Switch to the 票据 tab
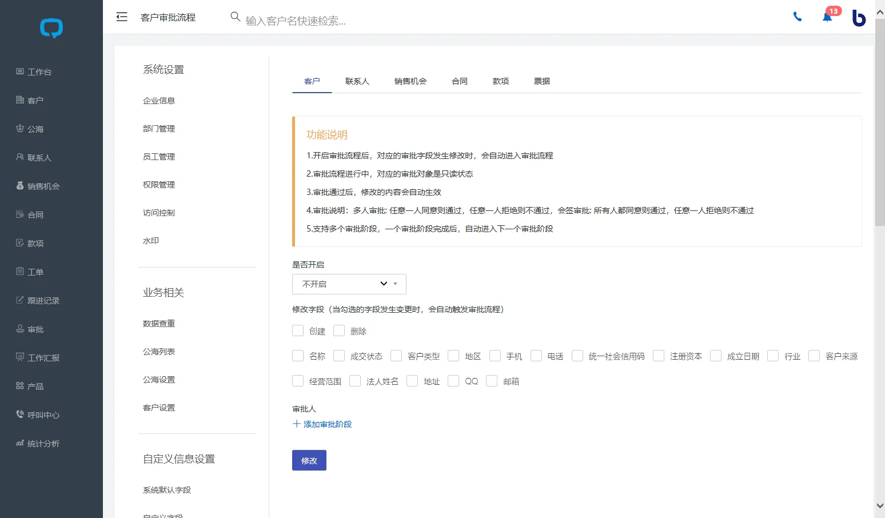This screenshot has height=518, width=885. click(x=542, y=81)
